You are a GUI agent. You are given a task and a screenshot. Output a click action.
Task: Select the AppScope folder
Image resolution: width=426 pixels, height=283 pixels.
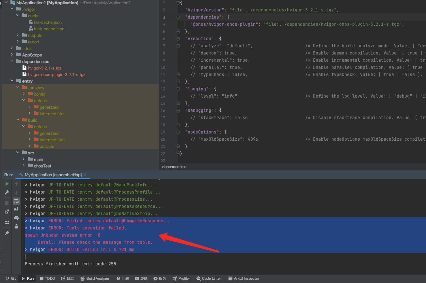(x=32, y=55)
